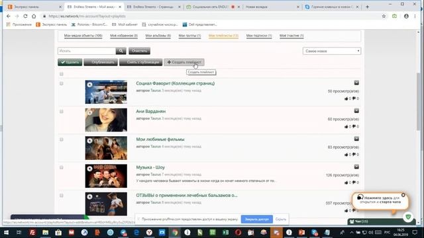Switch to Мои плейлисты tab
The image size is (424, 238).
coord(223,36)
